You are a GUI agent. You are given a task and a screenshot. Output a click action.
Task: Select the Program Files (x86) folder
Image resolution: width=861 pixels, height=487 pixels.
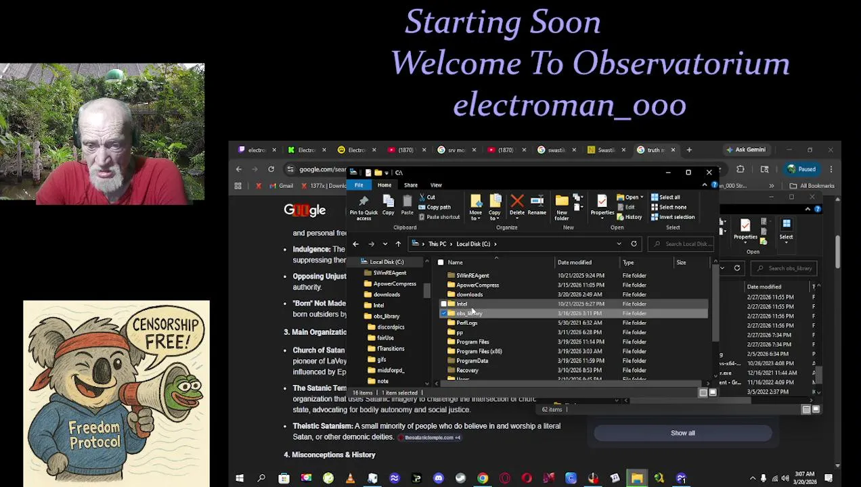[479, 352]
